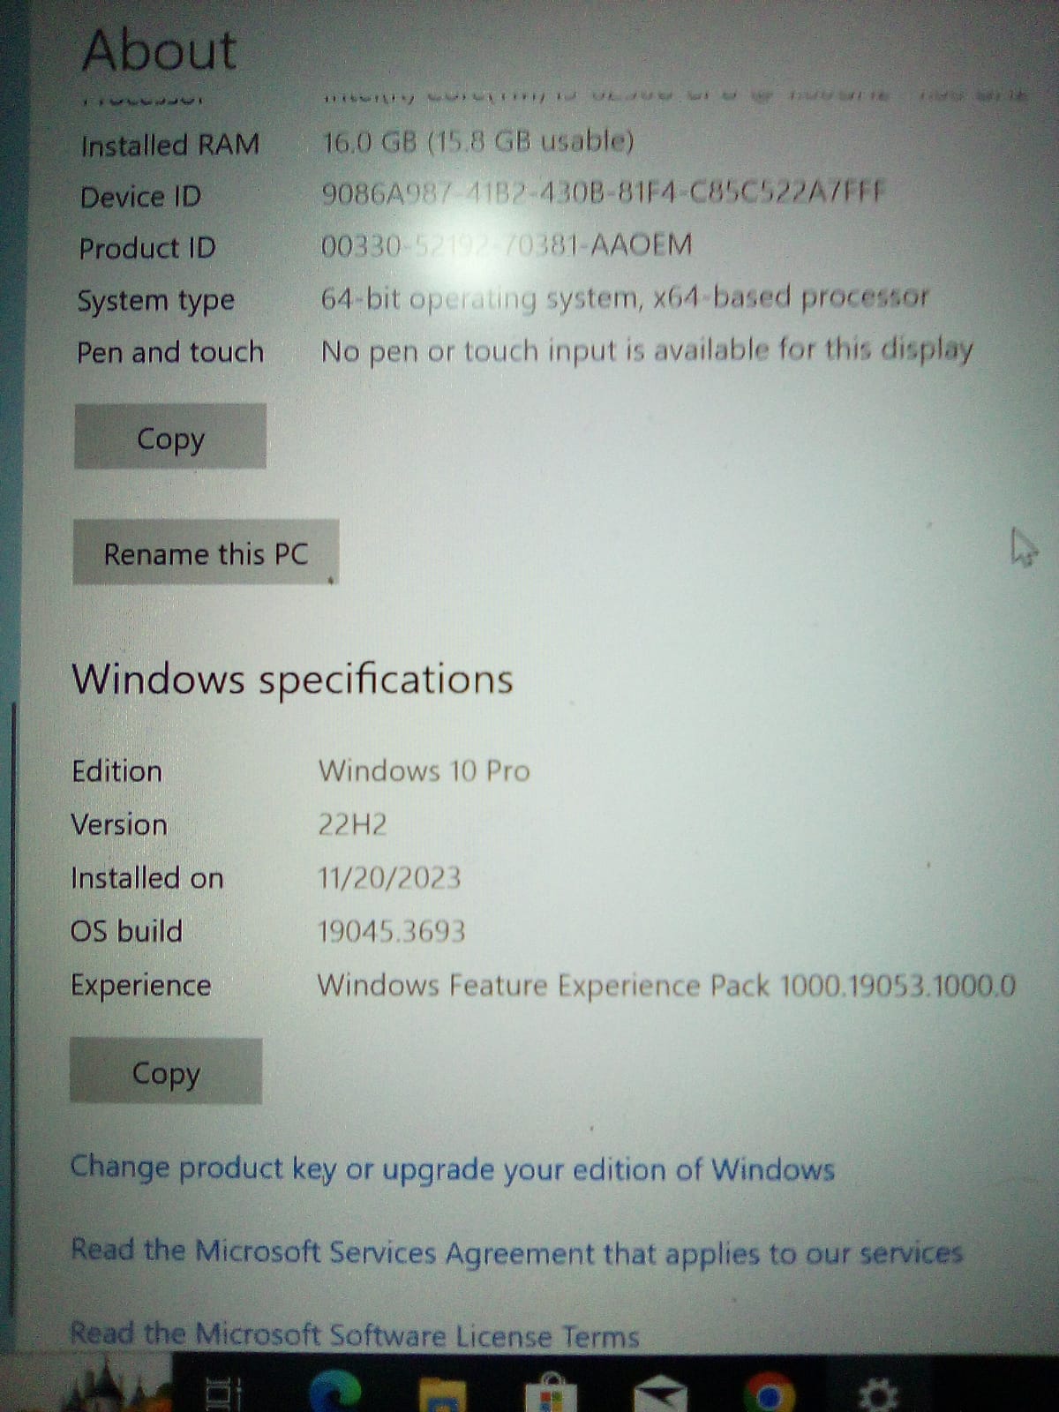Click Rename this PC button

[x=206, y=553]
